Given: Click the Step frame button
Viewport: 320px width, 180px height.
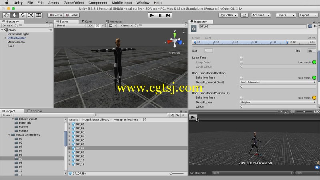Looking at the screenshot, I should (x=168, y=15).
